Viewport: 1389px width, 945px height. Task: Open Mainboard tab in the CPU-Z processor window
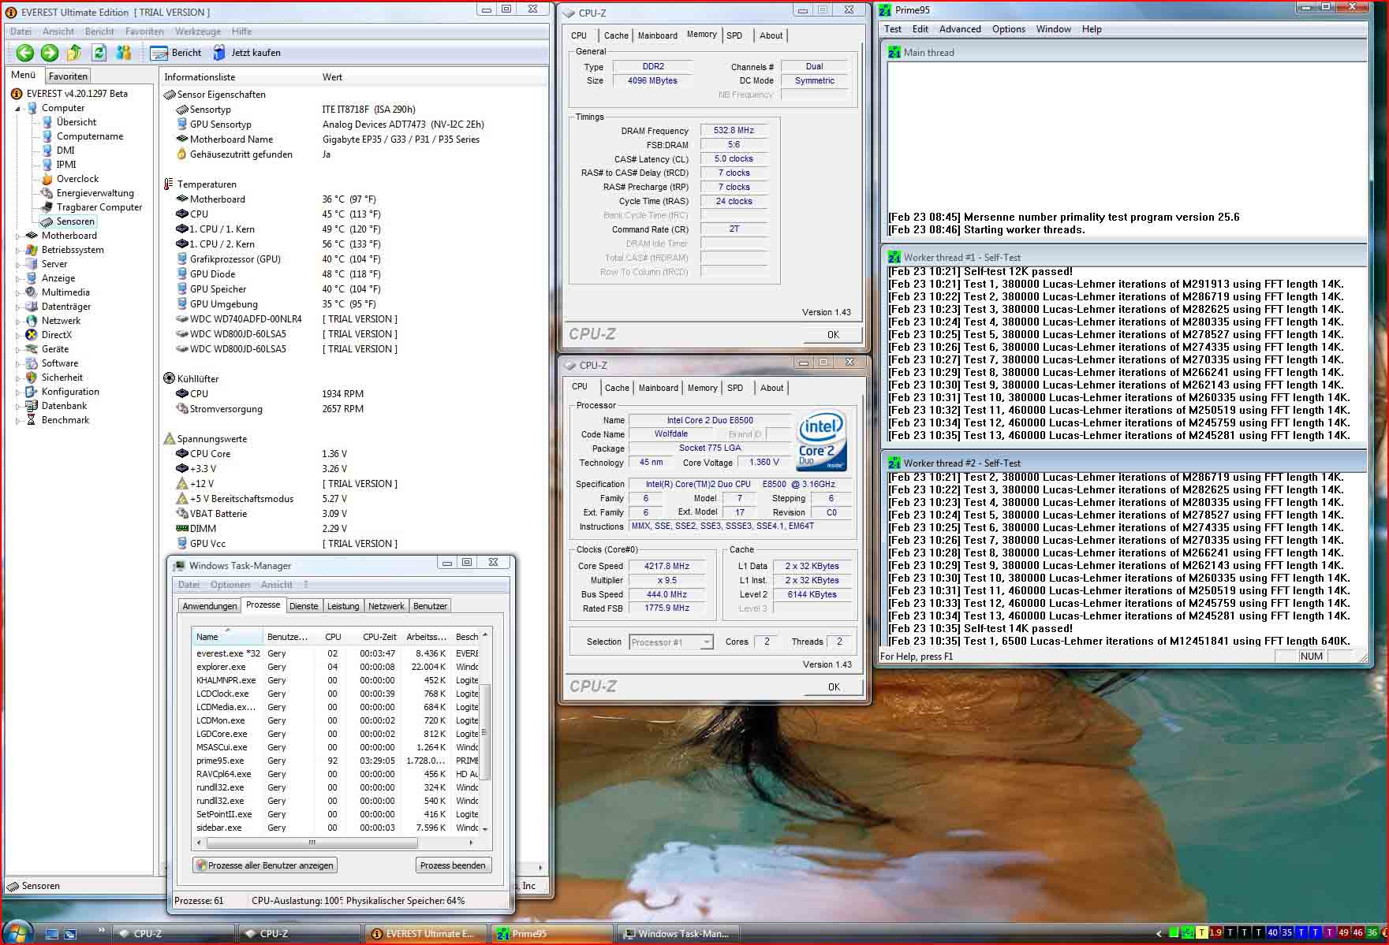pos(659,388)
